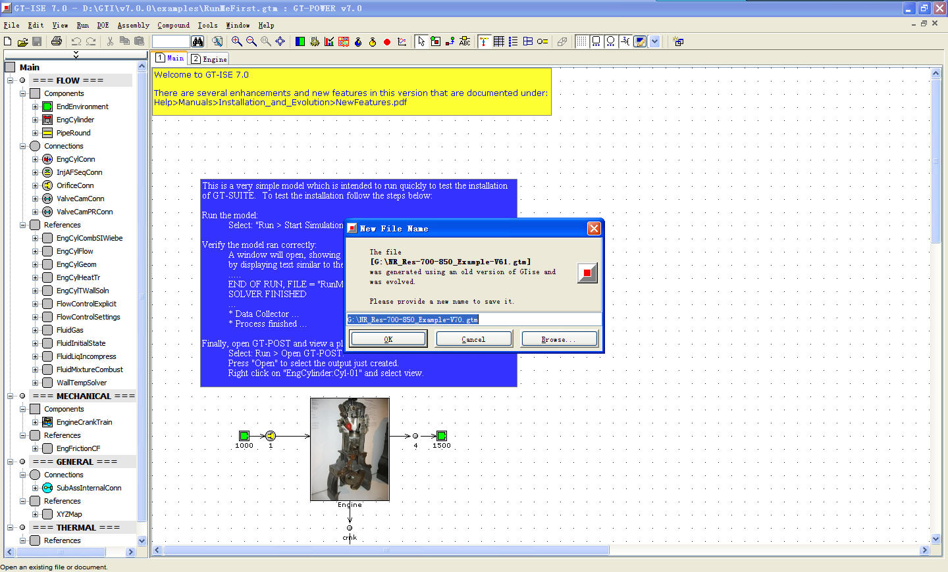Click the binoculars find icon
This screenshot has height=572, width=948.
point(197,41)
